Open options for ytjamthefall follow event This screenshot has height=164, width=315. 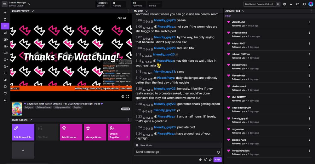(310, 22)
